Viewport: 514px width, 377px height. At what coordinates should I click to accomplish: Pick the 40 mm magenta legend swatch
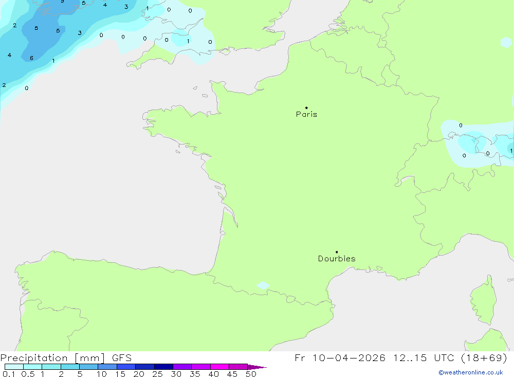tap(219, 367)
